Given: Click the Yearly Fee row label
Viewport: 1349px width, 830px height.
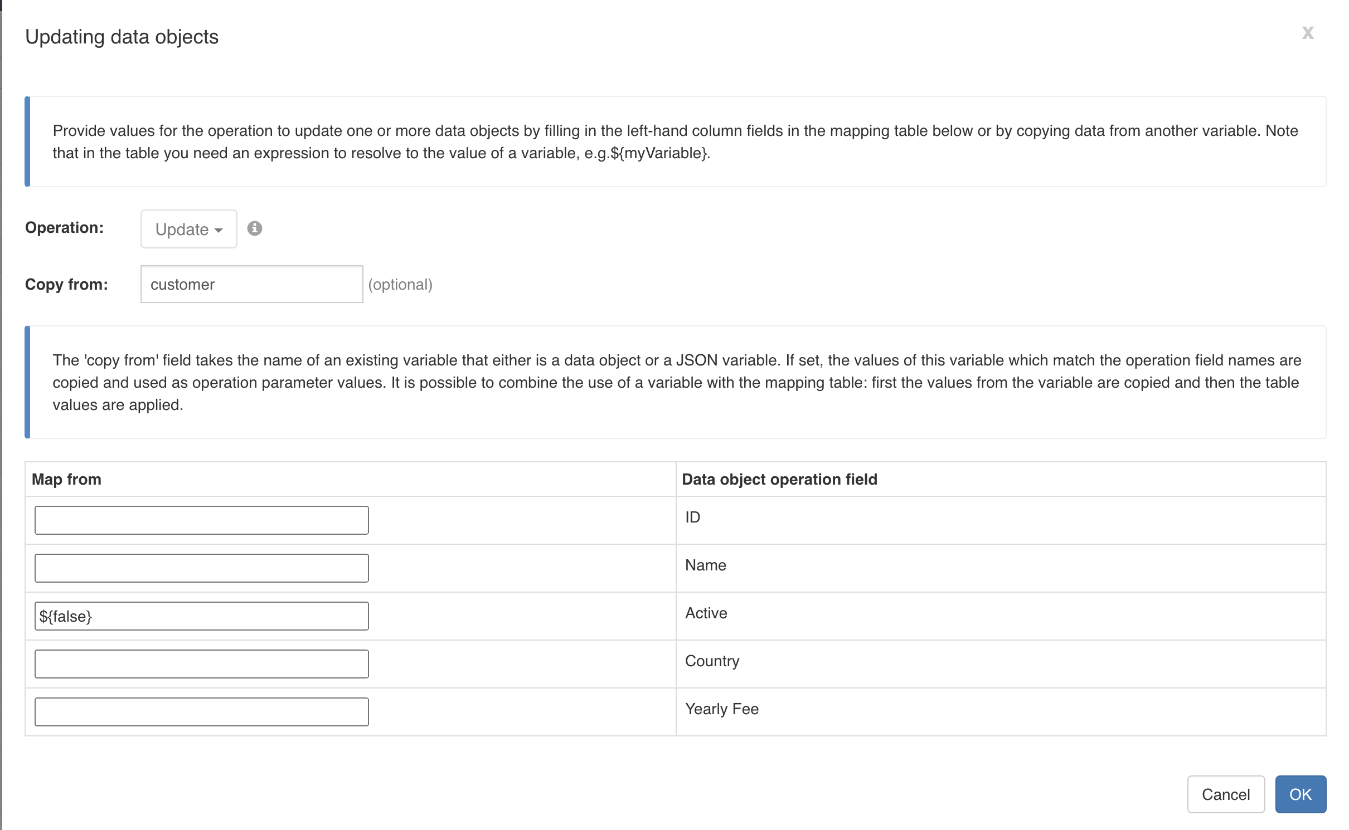Looking at the screenshot, I should [721, 709].
